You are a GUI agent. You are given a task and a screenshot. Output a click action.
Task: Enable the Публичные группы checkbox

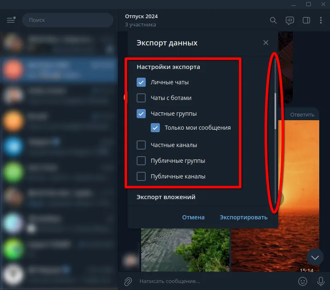click(x=141, y=161)
